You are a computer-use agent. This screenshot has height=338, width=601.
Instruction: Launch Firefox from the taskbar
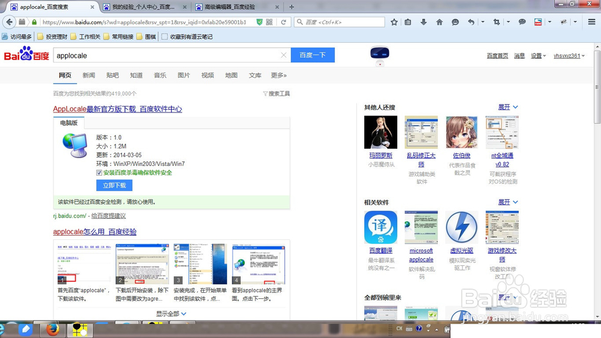click(x=52, y=330)
